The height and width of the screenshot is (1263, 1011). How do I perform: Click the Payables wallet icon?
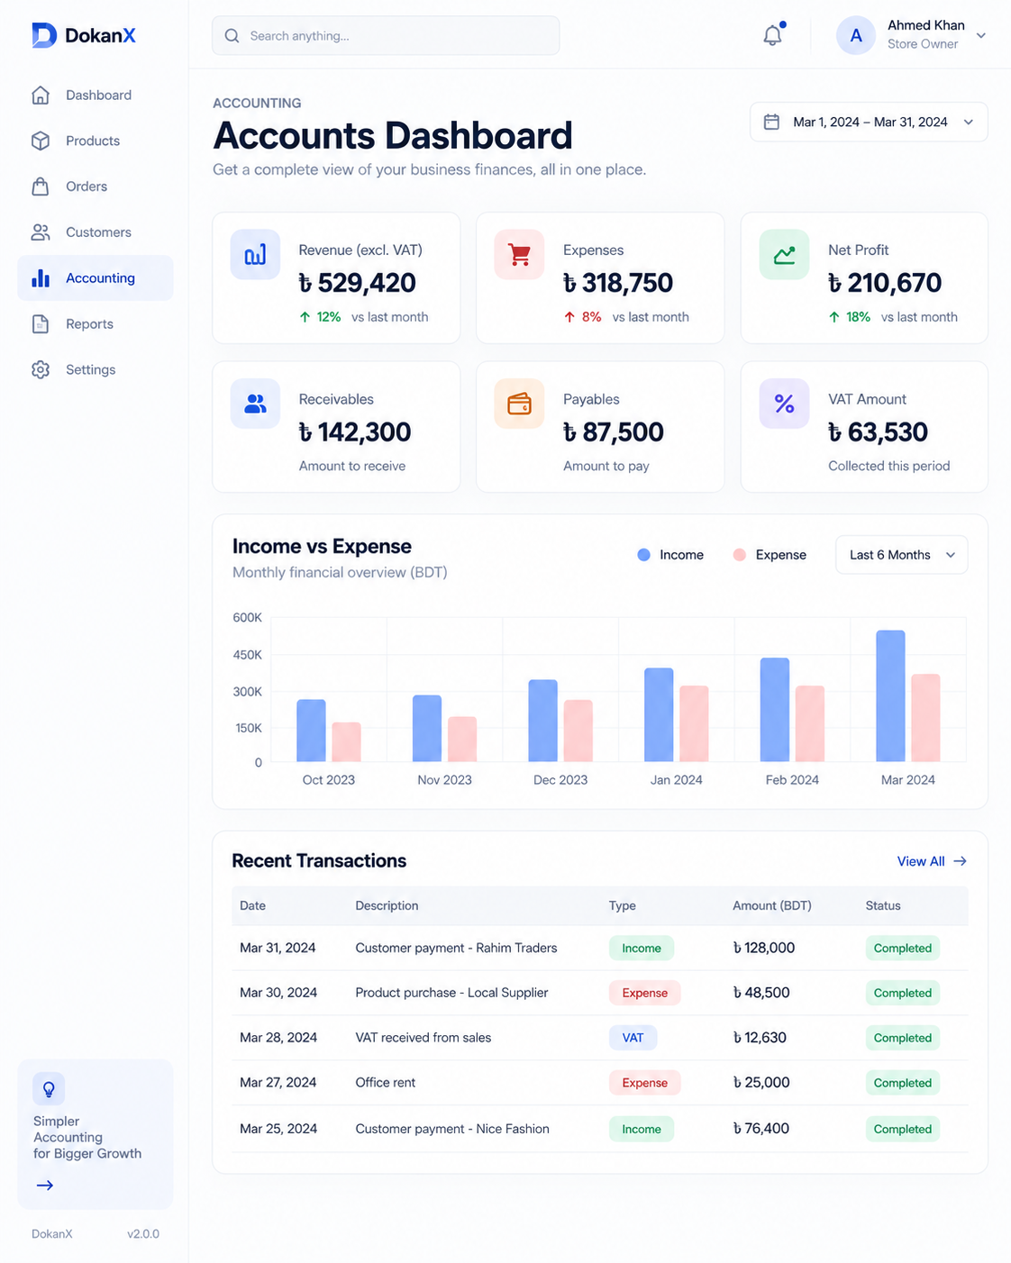coord(519,404)
